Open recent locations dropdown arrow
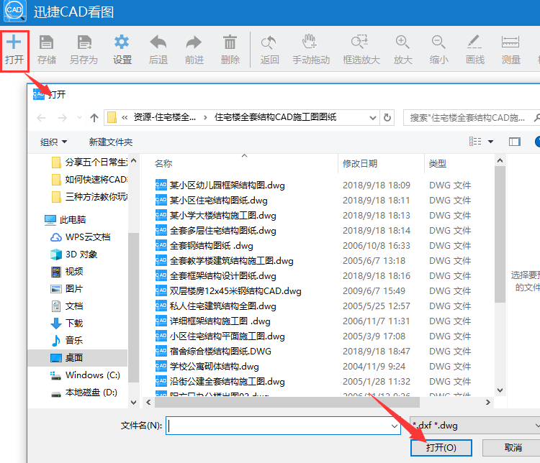 coord(79,118)
